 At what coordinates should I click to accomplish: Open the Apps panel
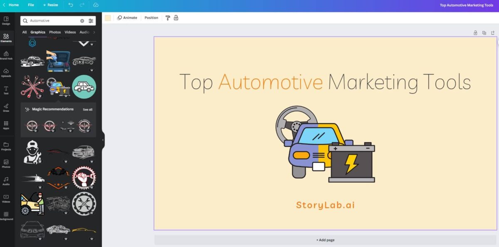(x=6, y=125)
